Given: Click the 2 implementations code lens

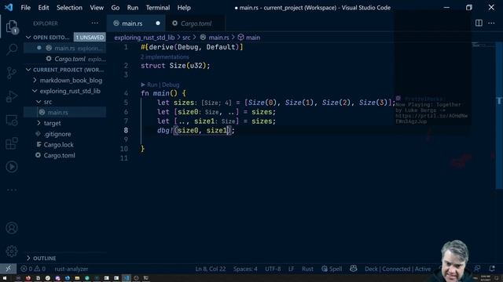Looking at the screenshot, I should click(x=165, y=57).
